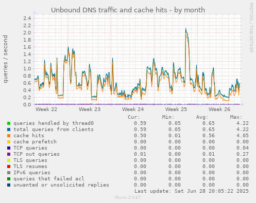Click the orange cache hits legend swatch
The image size is (256, 203).
pyautogui.click(x=9, y=136)
